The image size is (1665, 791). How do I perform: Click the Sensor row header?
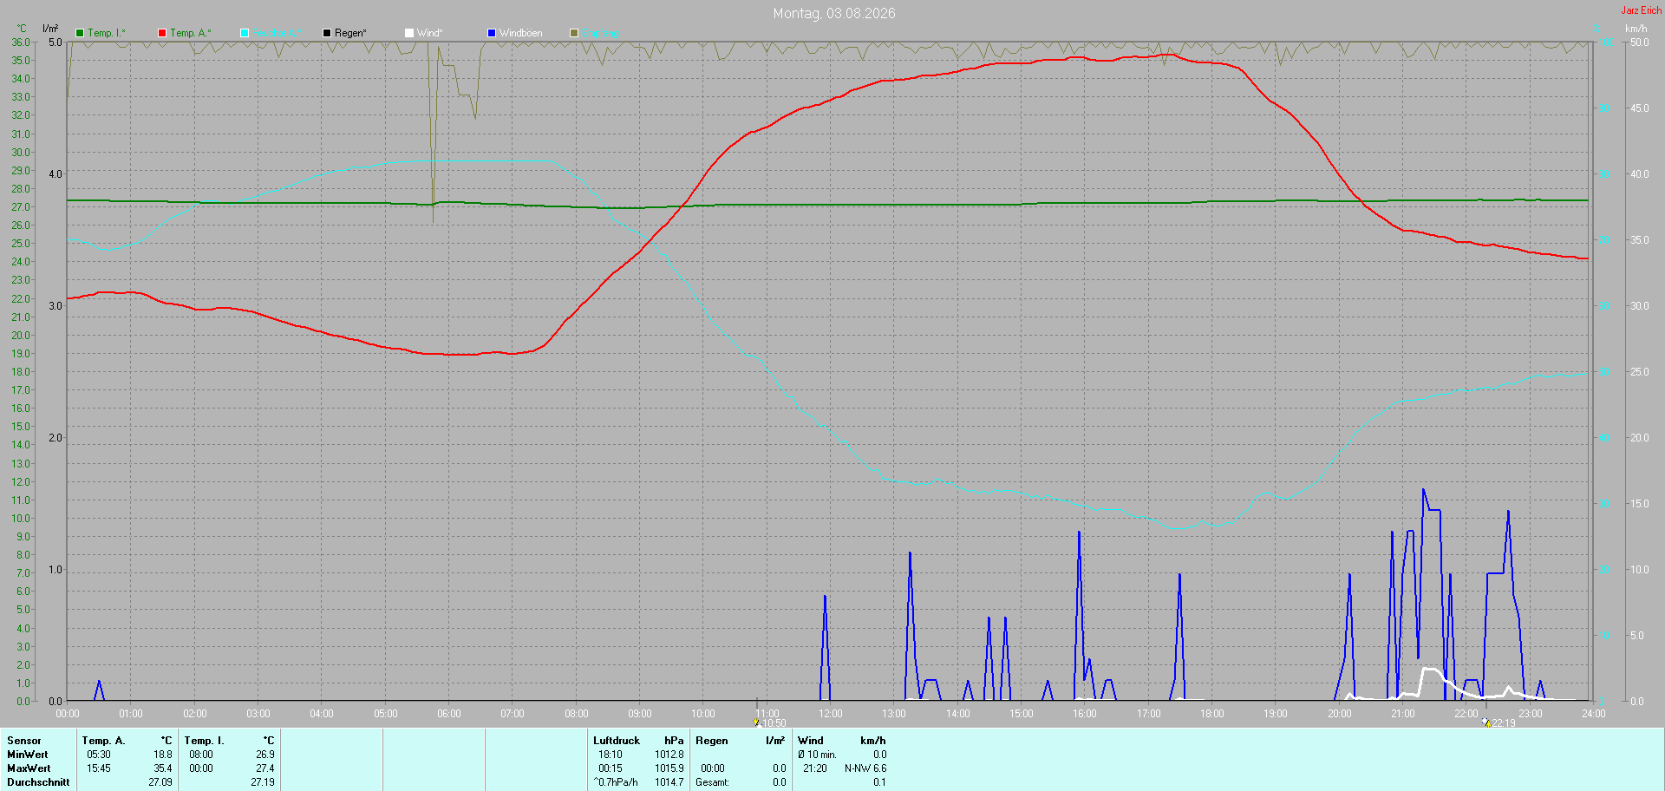point(24,741)
